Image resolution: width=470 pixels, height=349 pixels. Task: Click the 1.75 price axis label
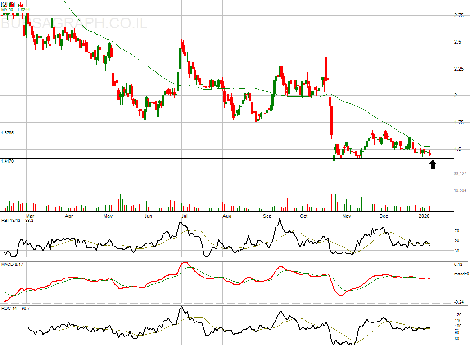459,122
